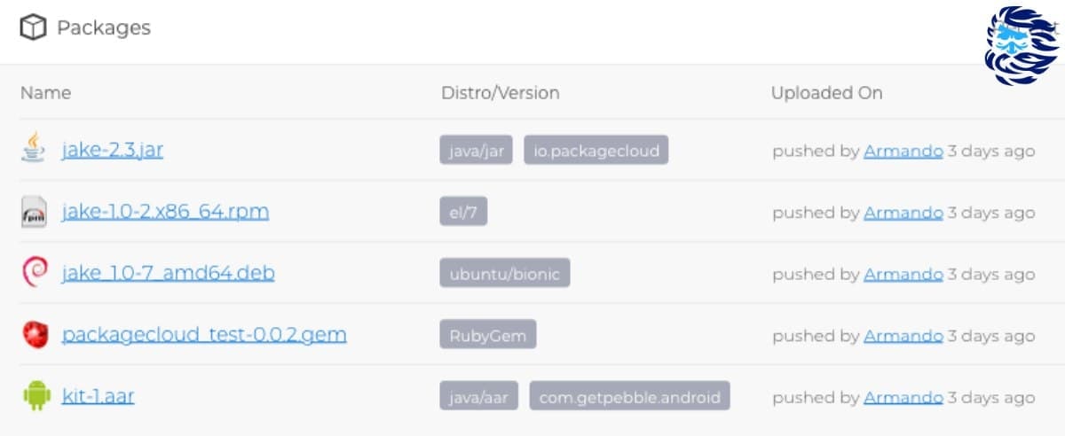Open the jake-2.3.jar package link
Image resolution: width=1065 pixels, height=436 pixels.
[113, 150]
